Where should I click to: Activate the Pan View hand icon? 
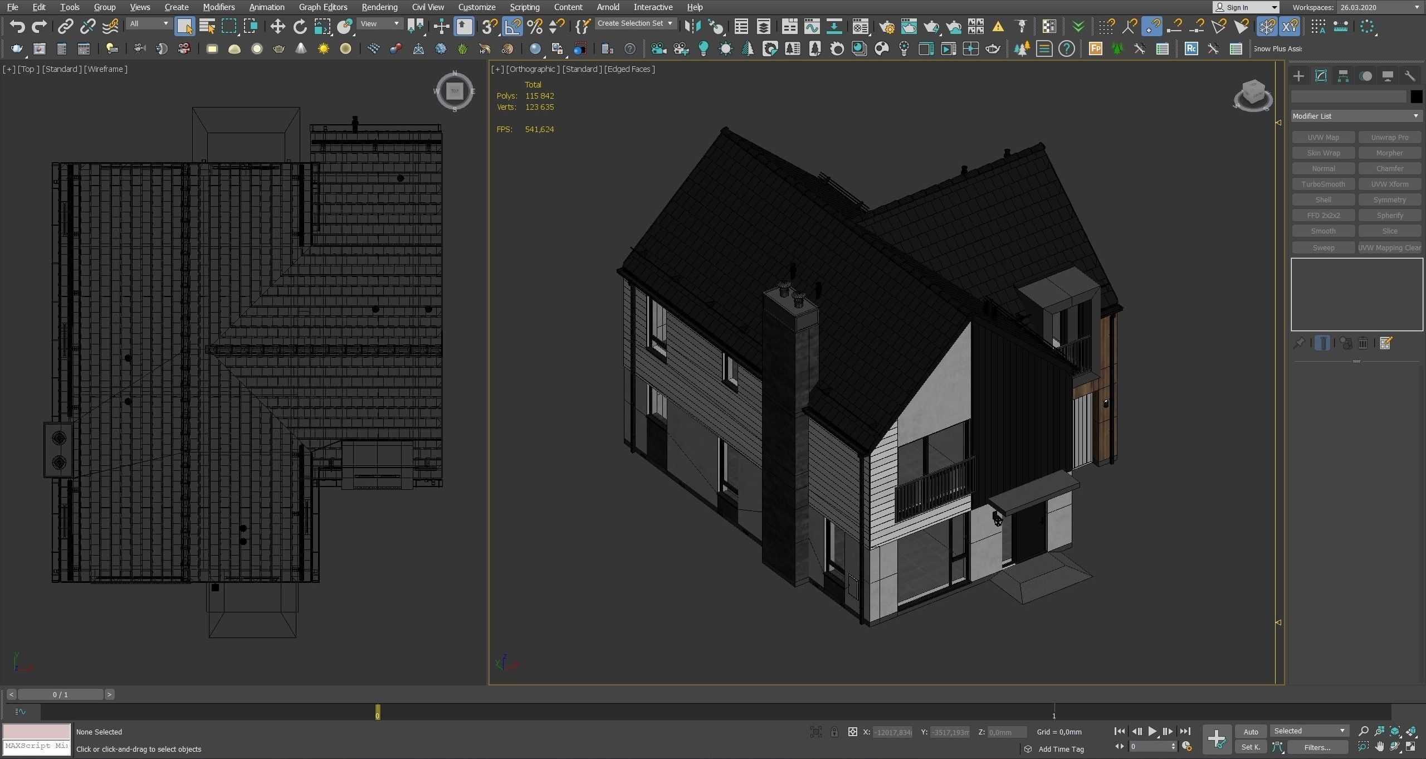(x=1379, y=747)
